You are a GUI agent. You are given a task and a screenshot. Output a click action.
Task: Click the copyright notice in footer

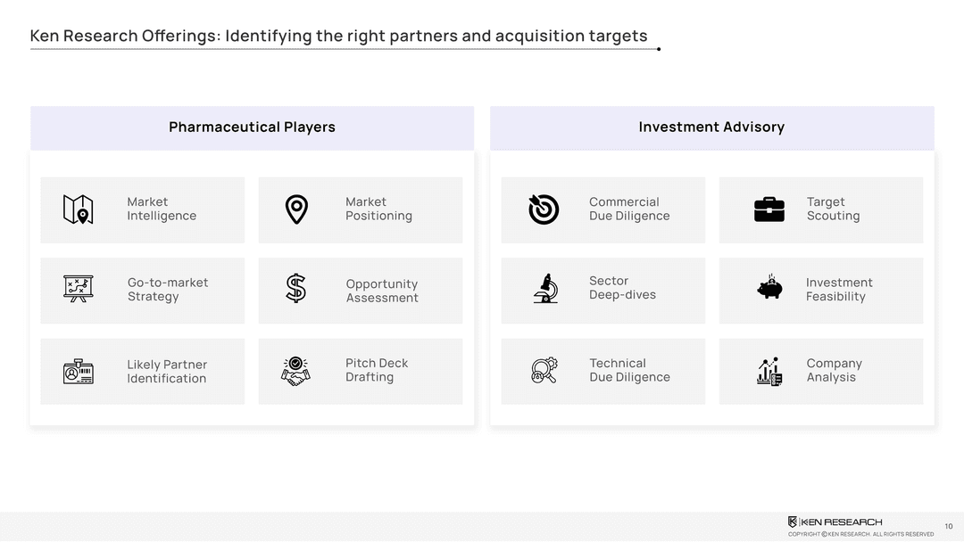860,534
